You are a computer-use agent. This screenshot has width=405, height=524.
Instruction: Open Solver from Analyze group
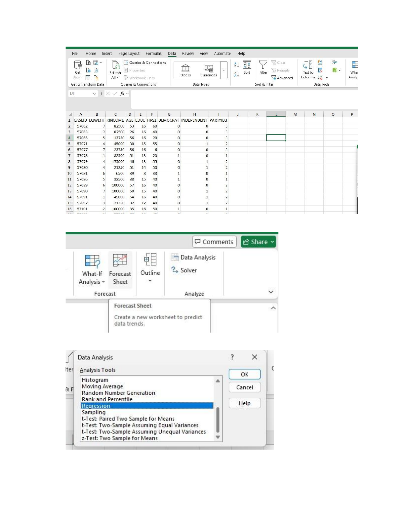[x=184, y=270]
